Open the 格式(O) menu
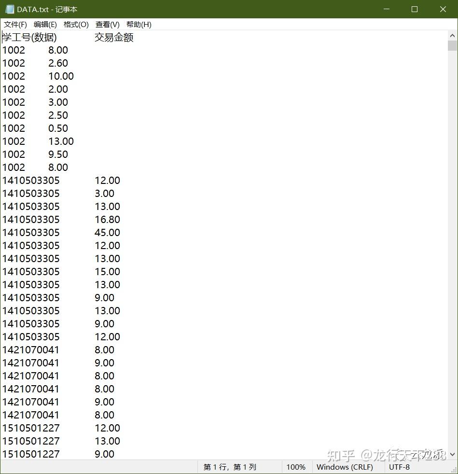The height and width of the screenshot is (474, 458). tap(76, 24)
